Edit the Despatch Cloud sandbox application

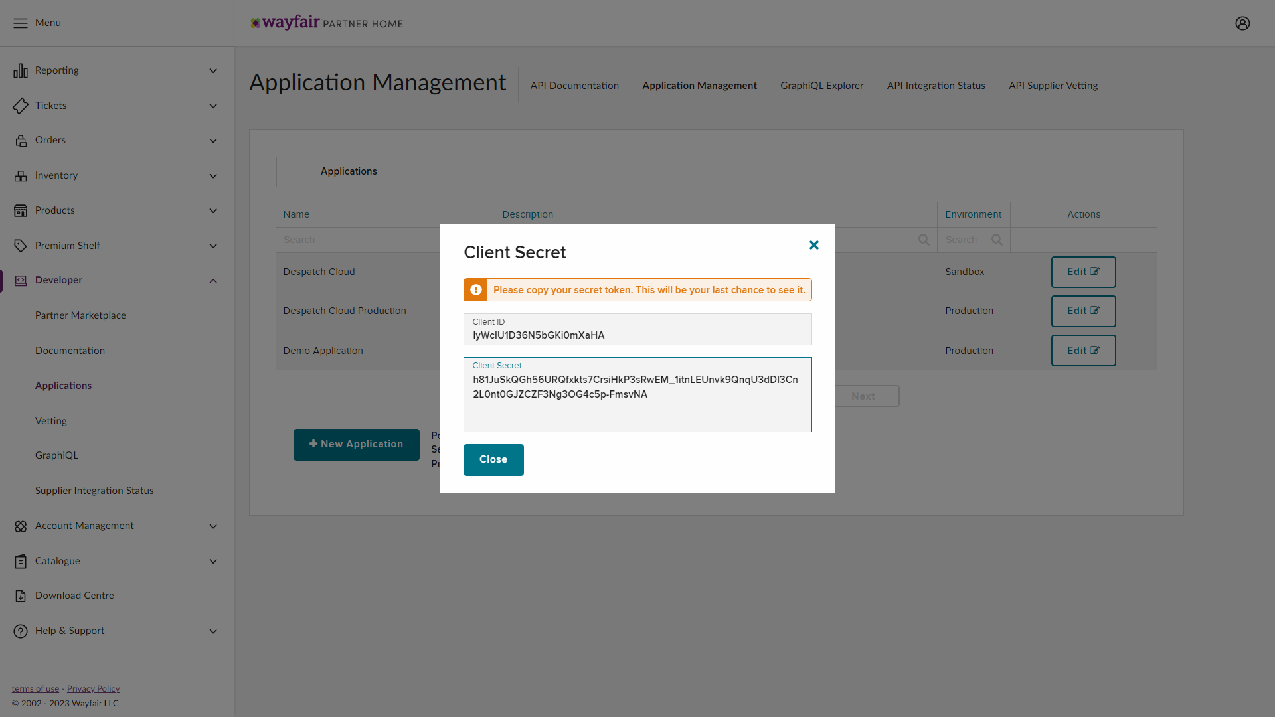click(x=1083, y=272)
